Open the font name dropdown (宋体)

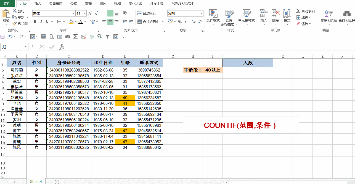coord(73,13)
